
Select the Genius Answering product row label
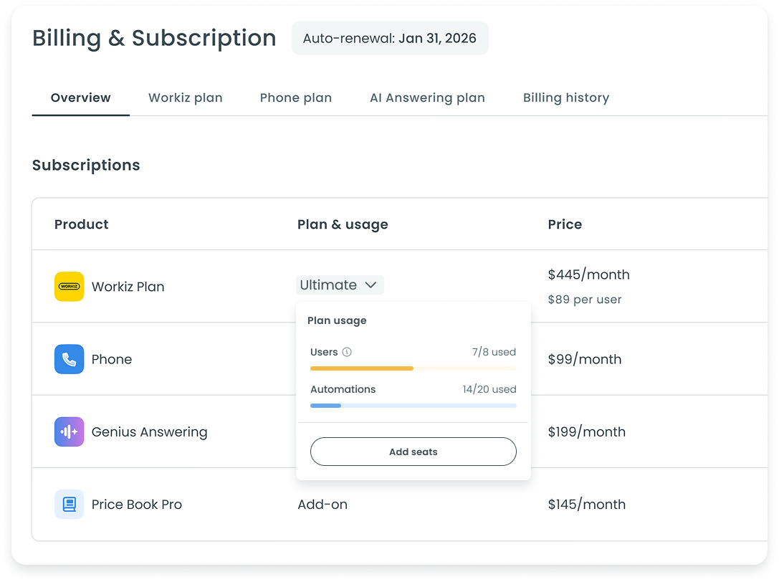(x=149, y=432)
